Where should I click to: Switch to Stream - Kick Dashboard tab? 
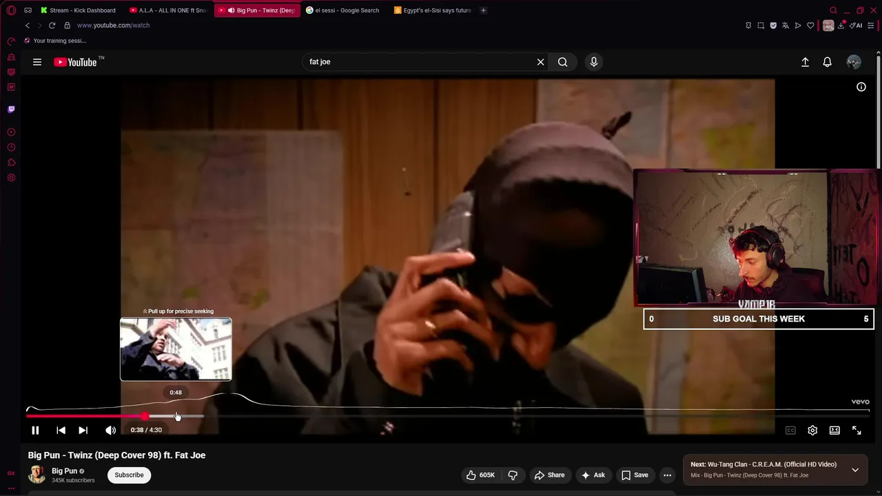pos(79,10)
